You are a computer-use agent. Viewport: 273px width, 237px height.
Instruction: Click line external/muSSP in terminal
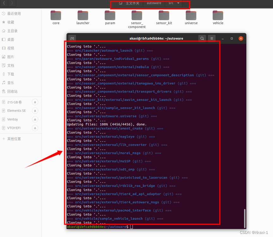click(109, 161)
